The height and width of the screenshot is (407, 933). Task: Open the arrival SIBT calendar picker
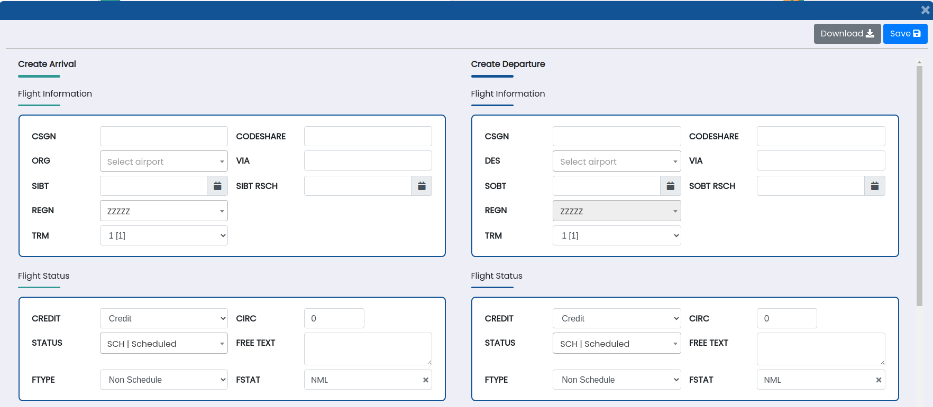(217, 186)
